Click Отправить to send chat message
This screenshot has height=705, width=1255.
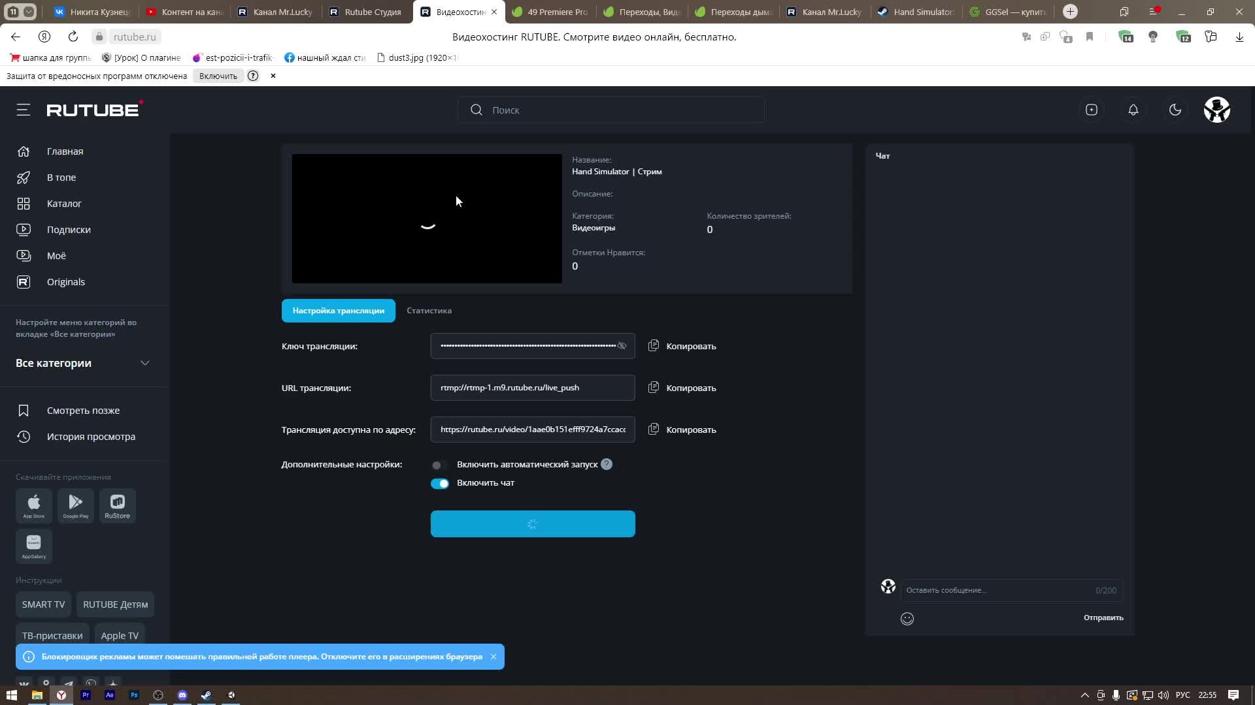click(x=1103, y=618)
